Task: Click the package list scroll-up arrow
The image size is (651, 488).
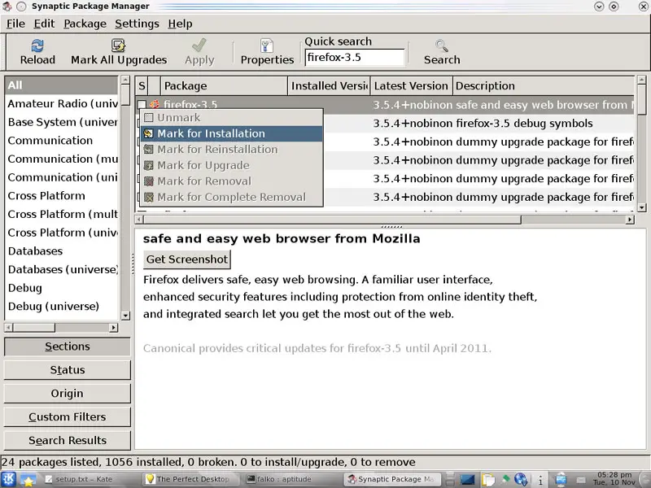Action: 642,80
